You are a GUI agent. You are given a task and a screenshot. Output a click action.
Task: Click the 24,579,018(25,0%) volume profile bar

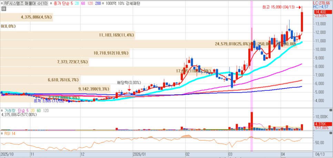(x=149, y=44)
